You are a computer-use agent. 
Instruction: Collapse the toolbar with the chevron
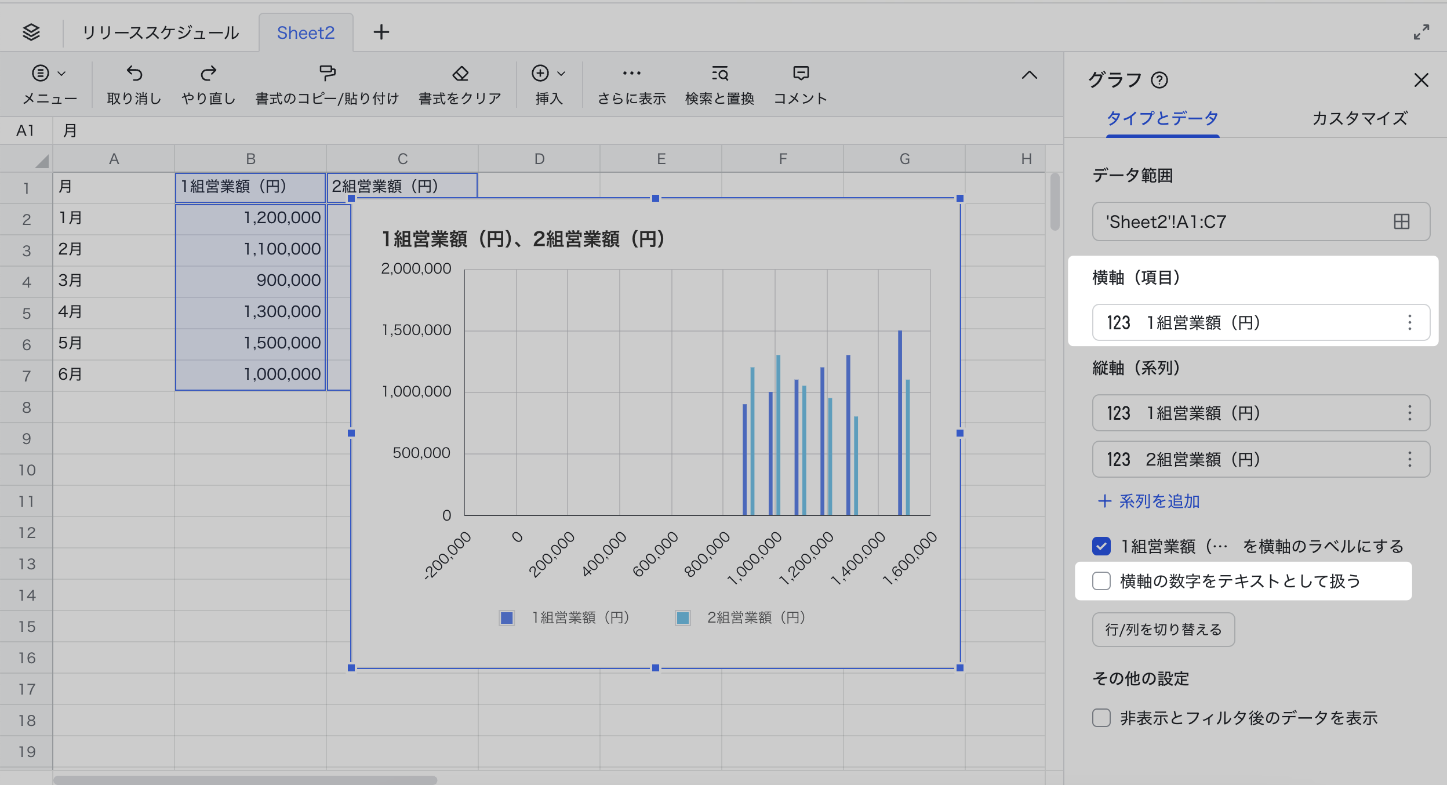tap(1029, 75)
